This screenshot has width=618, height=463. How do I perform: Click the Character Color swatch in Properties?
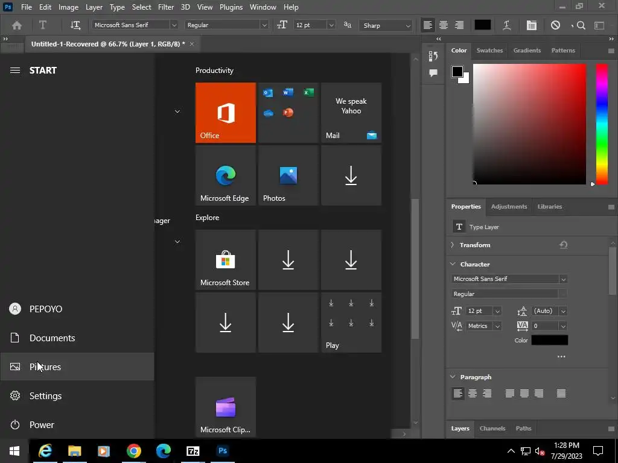(549, 340)
